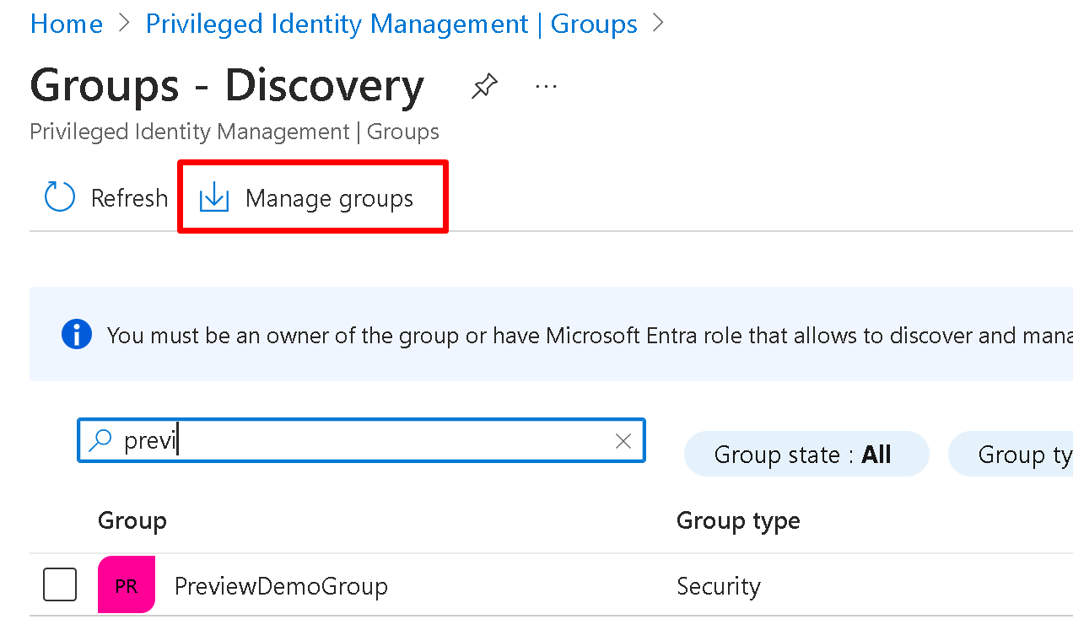
Task: Go to Home via breadcrumb
Action: 66,24
